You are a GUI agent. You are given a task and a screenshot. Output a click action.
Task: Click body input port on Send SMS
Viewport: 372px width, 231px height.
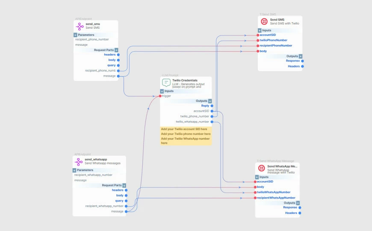pyautogui.click(x=258, y=51)
